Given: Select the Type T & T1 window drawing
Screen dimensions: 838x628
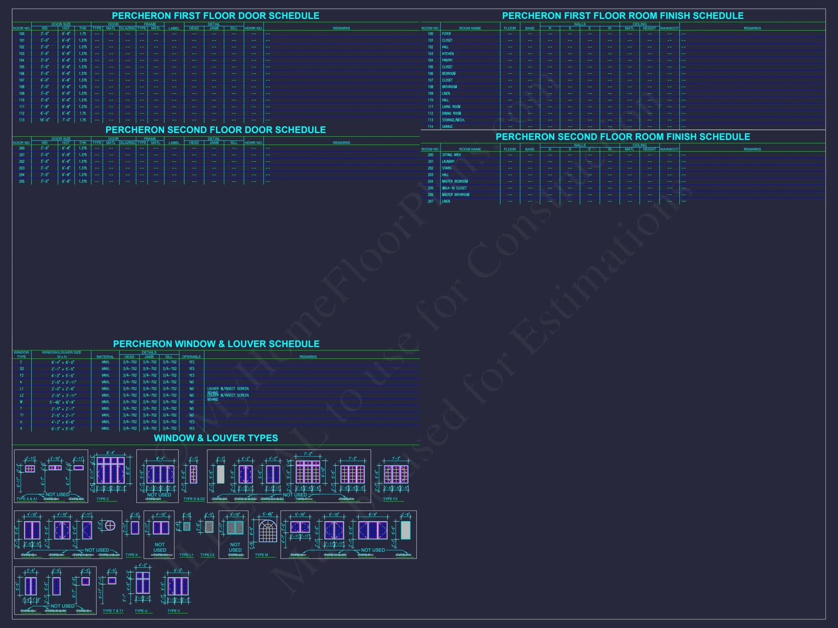Looking at the screenshot, I should tap(112, 581).
